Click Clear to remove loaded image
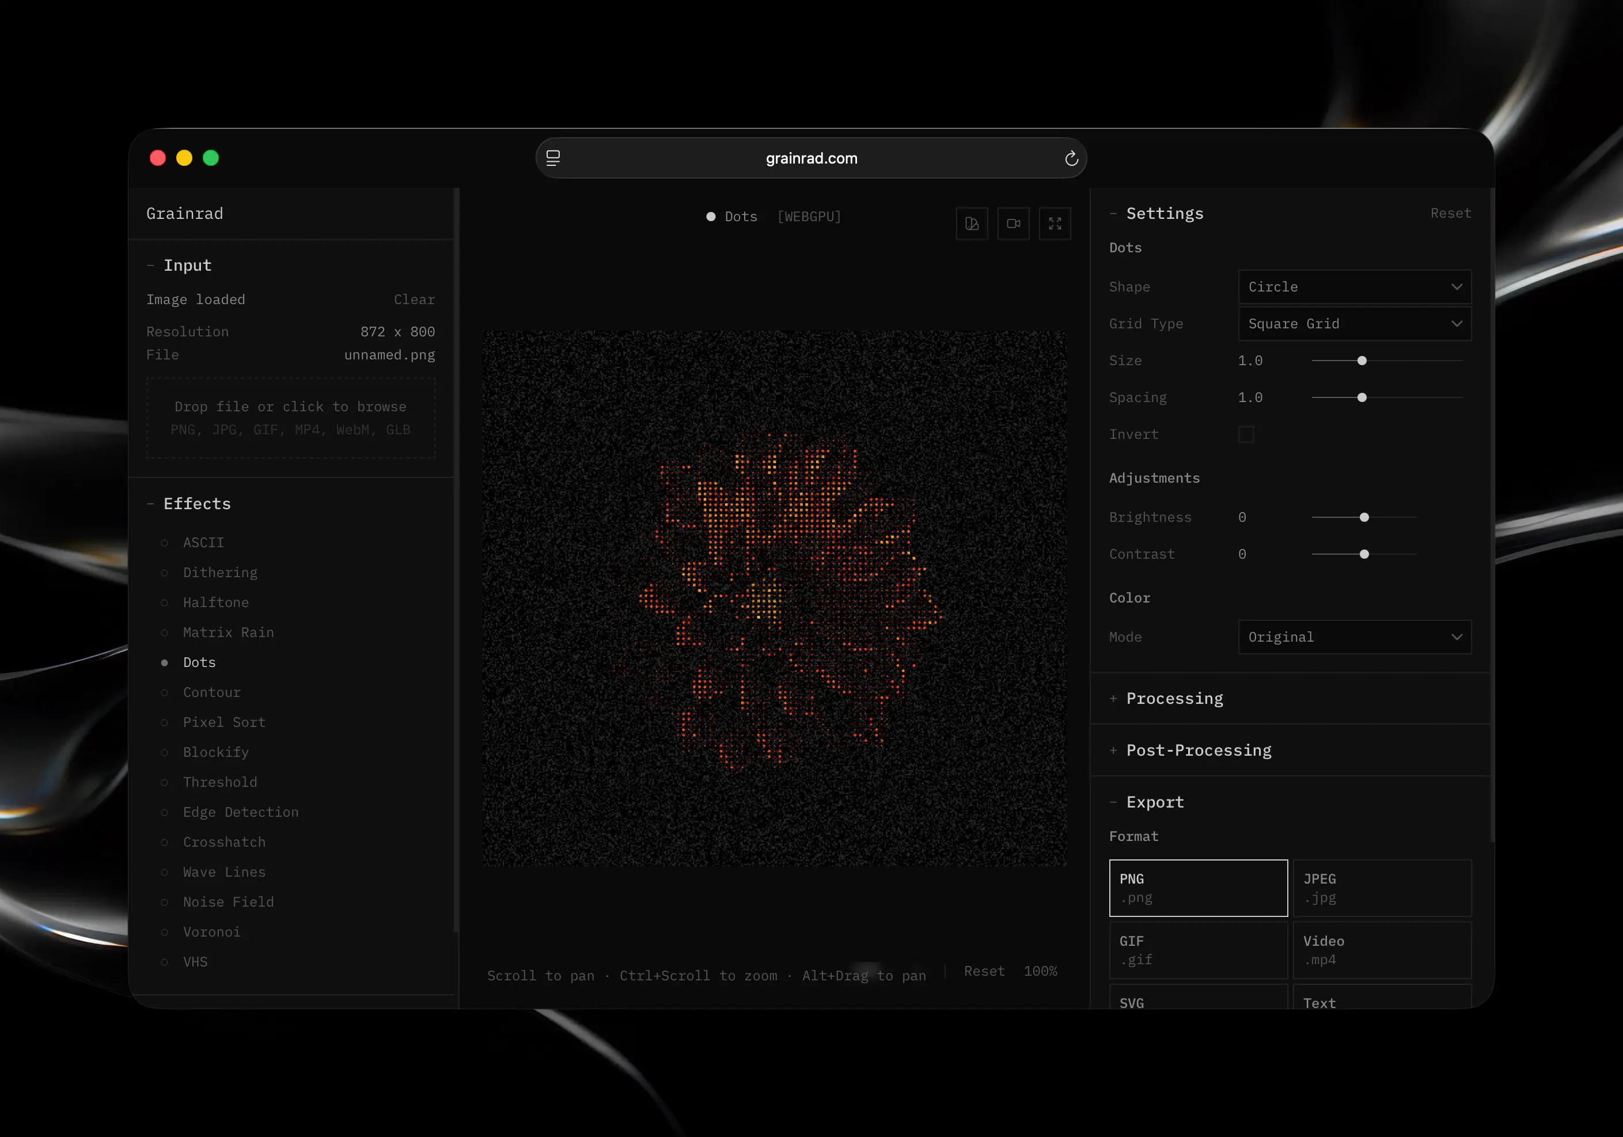The width and height of the screenshot is (1623, 1137). [x=414, y=300]
